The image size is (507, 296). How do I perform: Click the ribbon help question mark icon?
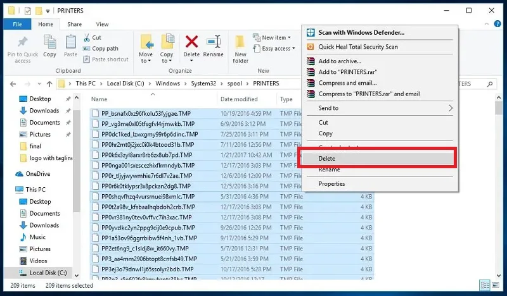click(497, 24)
